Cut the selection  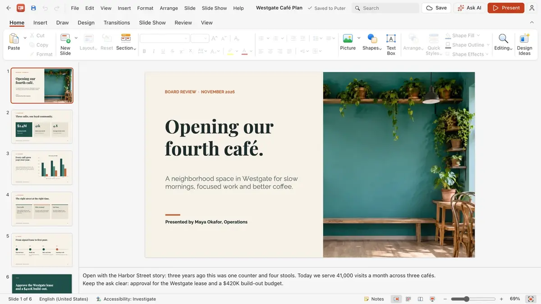[37, 36]
